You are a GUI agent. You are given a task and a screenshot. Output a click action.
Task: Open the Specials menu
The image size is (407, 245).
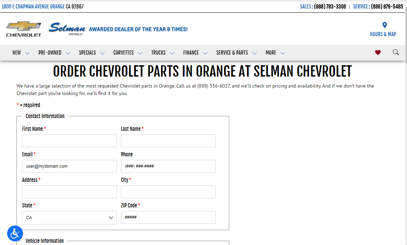point(87,52)
